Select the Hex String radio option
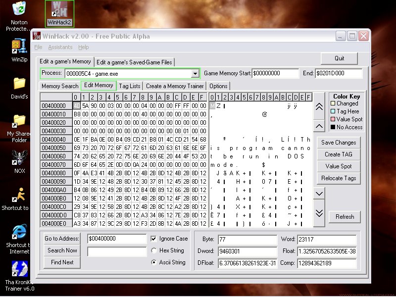Screen dimensions: 396x297 click(153, 250)
